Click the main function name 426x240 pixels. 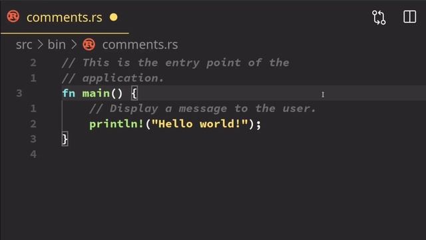click(96, 93)
